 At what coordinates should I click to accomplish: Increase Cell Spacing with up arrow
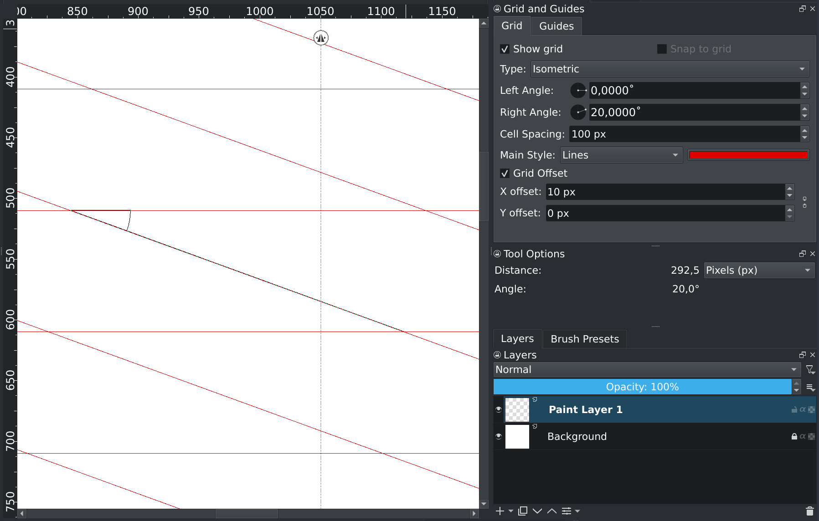coord(805,130)
